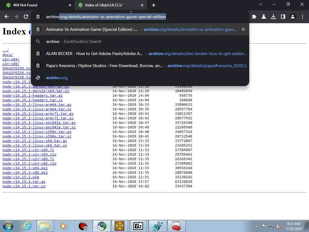The height and width of the screenshot is (232, 309).
Task: Open the Extensions puzzle icon
Action: [254, 17]
